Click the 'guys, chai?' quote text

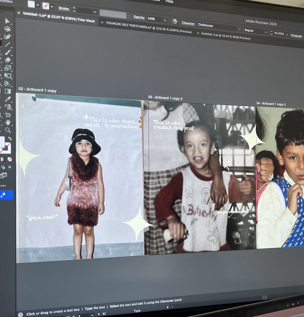[x=42, y=217]
